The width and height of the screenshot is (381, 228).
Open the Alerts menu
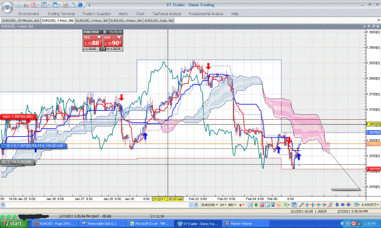[x=123, y=14]
